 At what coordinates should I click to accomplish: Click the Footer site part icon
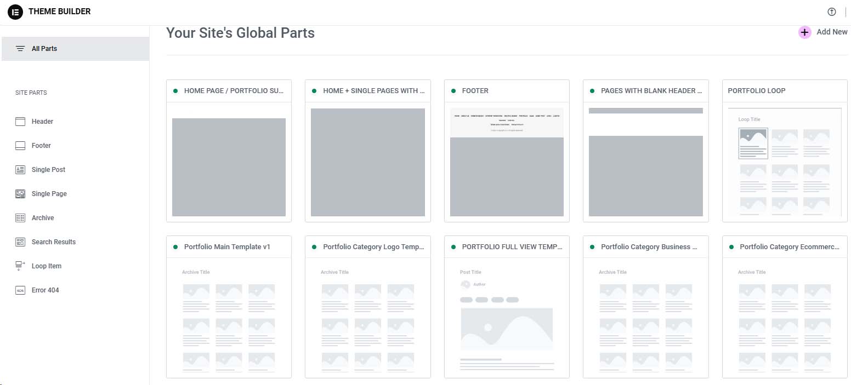pyautogui.click(x=20, y=146)
